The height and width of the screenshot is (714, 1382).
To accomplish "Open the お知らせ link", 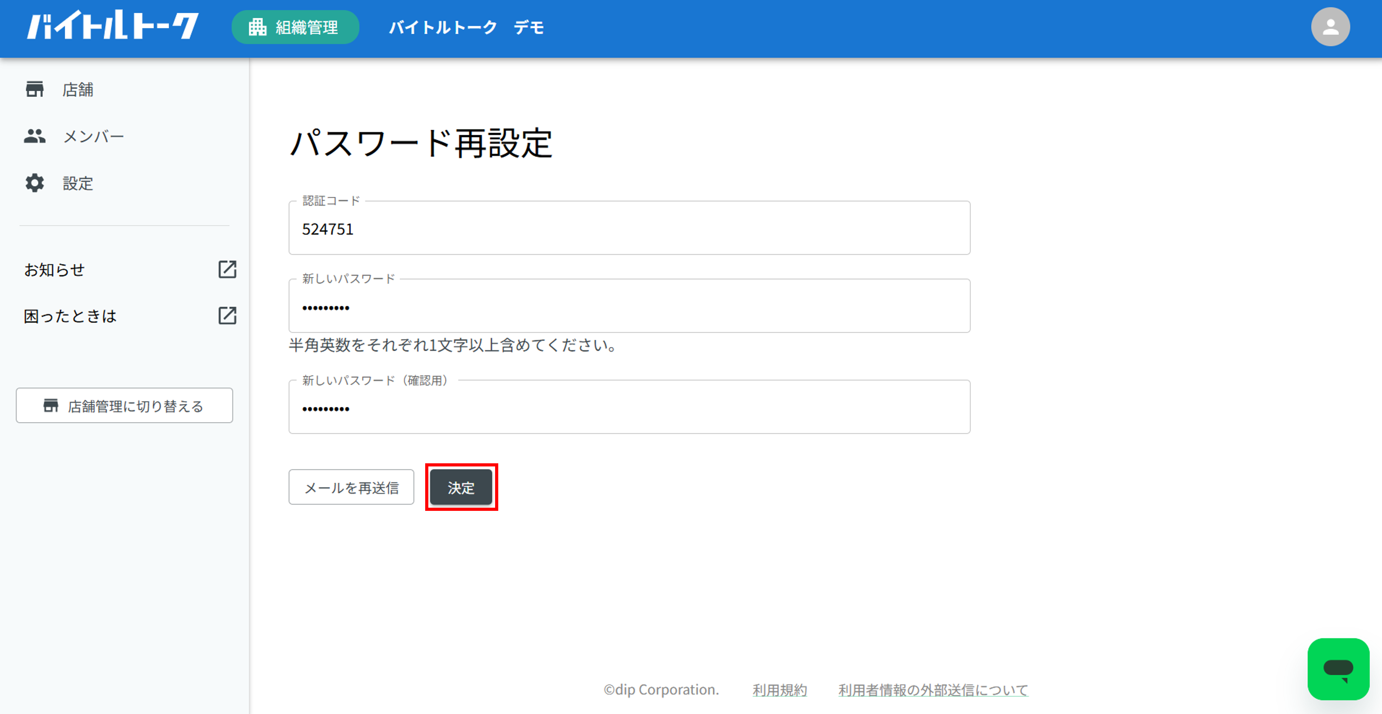I will point(54,269).
